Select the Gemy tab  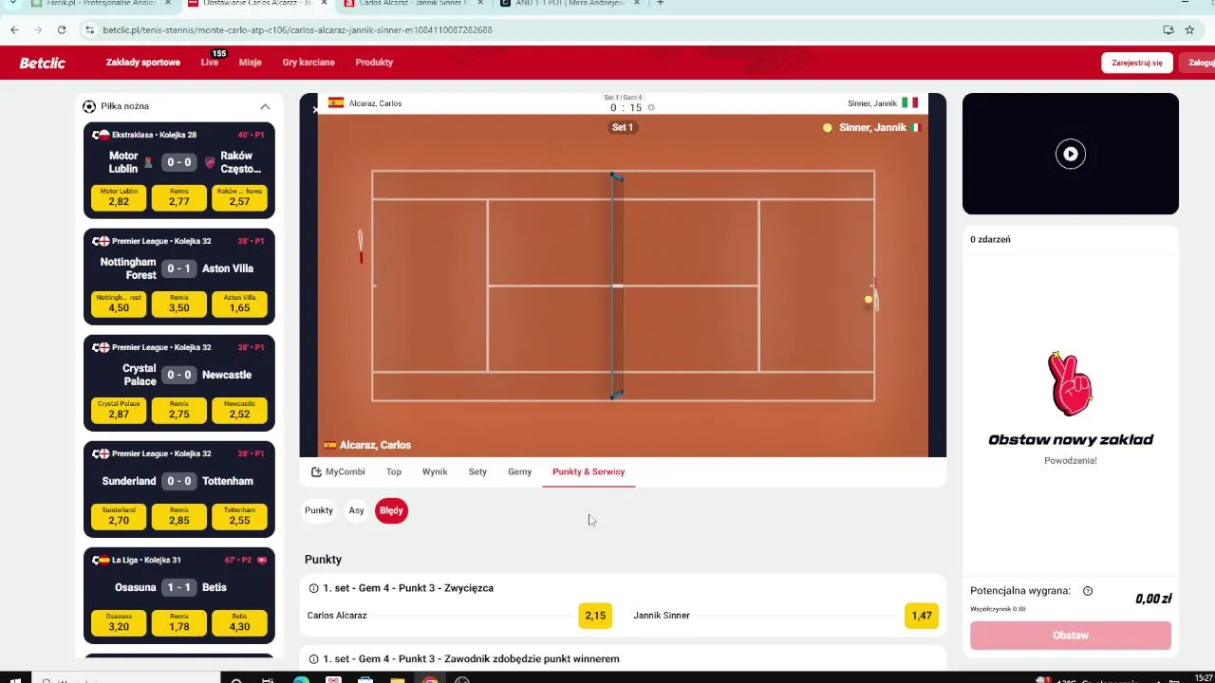[519, 471]
